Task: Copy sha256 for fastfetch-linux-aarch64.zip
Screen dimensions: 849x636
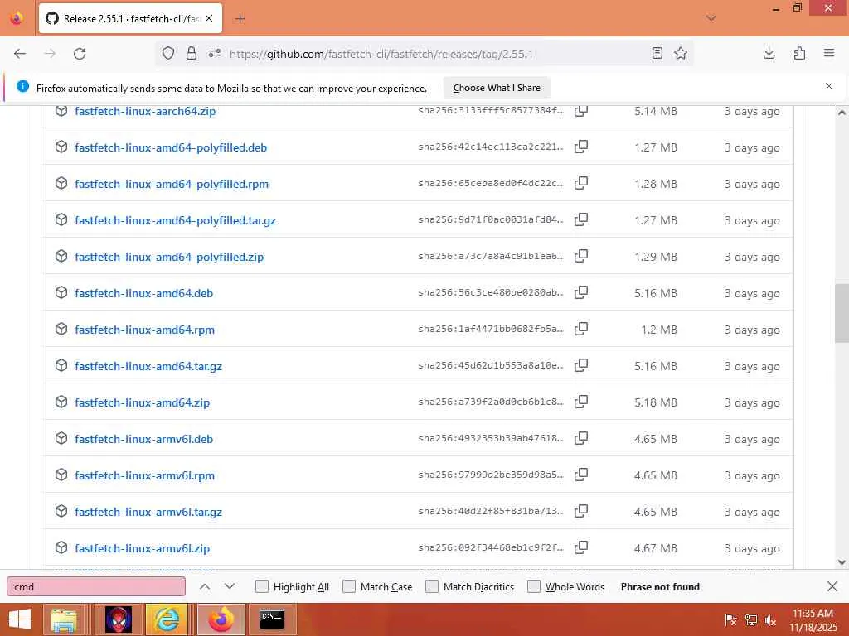Action: pos(581,111)
